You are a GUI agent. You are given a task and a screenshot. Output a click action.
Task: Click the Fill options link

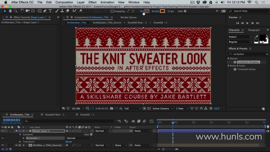[141, 11]
